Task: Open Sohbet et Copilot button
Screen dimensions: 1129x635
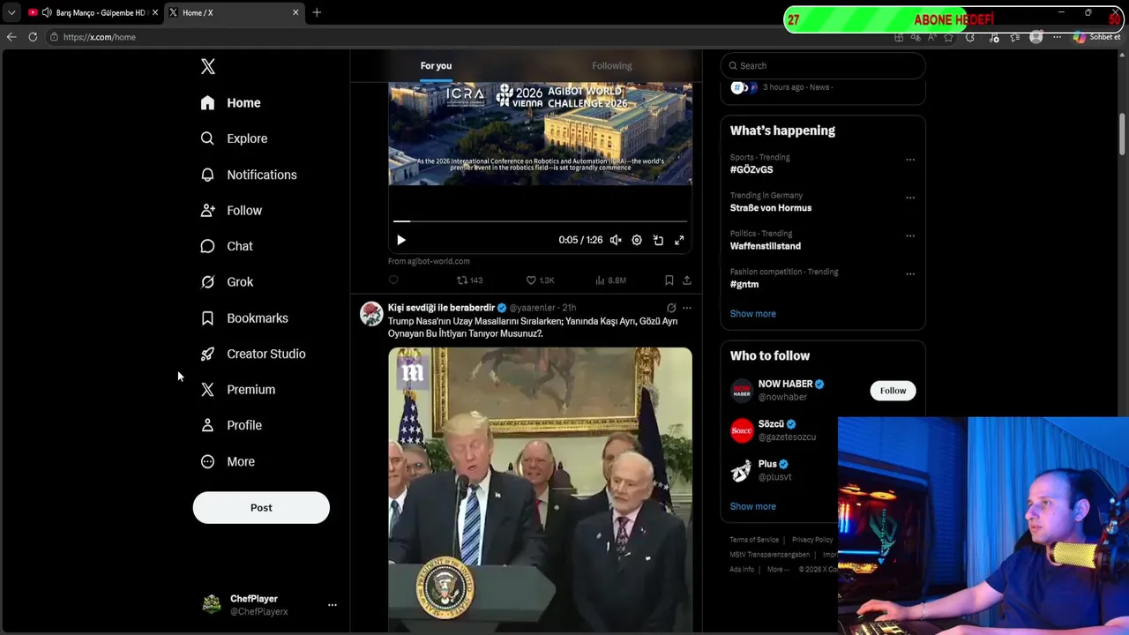Action: [x=1097, y=37]
